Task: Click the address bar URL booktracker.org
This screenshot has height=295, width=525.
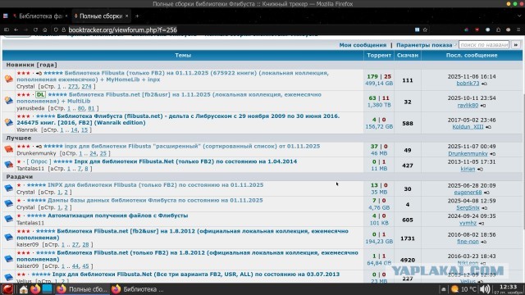Action: [x=122, y=29]
